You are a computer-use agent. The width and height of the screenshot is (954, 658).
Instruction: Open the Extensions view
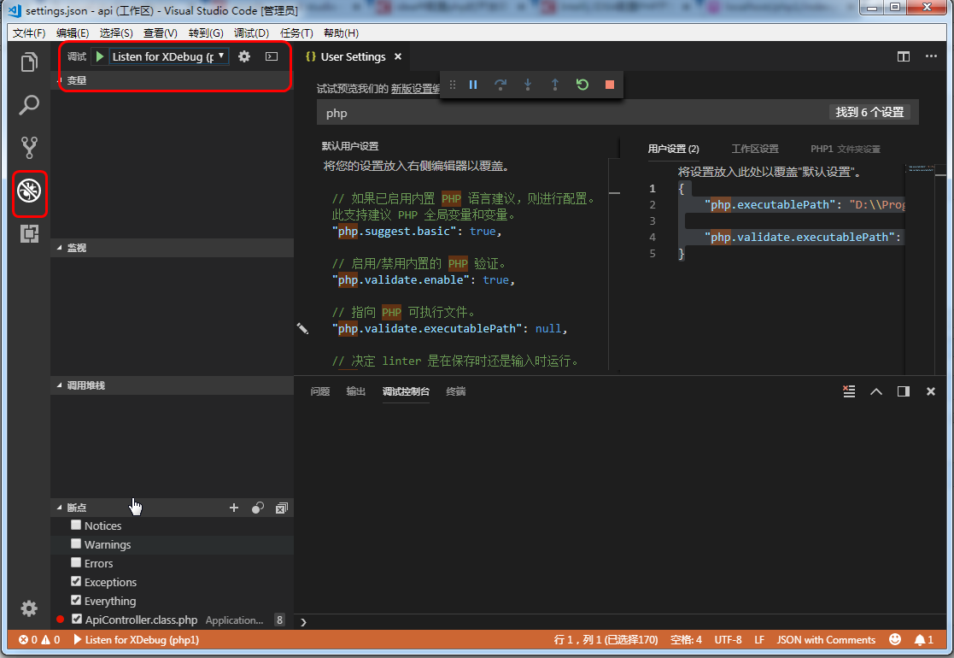pyautogui.click(x=29, y=234)
